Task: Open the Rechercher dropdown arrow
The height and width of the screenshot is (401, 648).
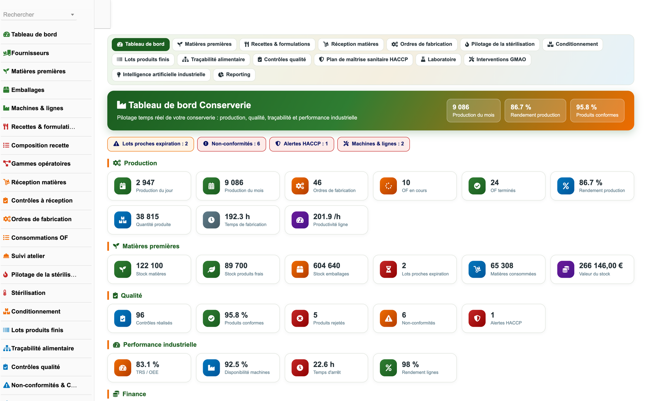Action: (72, 15)
